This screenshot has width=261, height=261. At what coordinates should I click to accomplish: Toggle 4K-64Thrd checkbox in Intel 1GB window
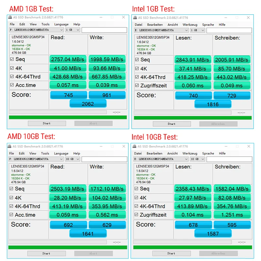(x=137, y=77)
